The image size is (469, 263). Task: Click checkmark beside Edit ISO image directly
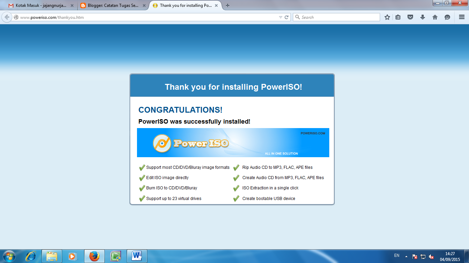coord(142,178)
